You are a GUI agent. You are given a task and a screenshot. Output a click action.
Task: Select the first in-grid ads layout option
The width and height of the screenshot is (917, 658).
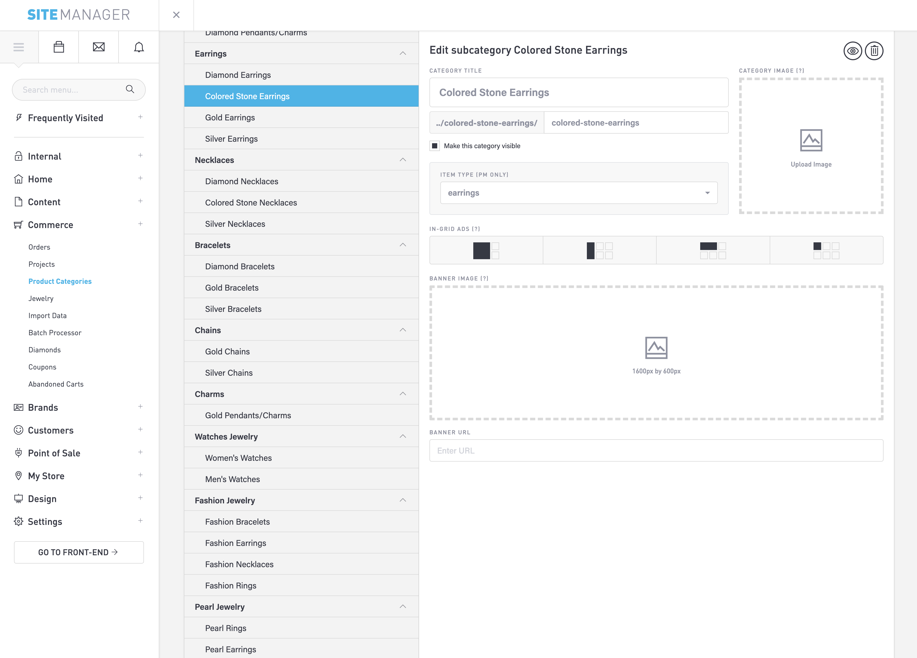pyautogui.click(x=486, y=250)
